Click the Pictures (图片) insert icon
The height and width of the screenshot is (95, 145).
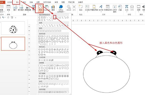point(15,8)
